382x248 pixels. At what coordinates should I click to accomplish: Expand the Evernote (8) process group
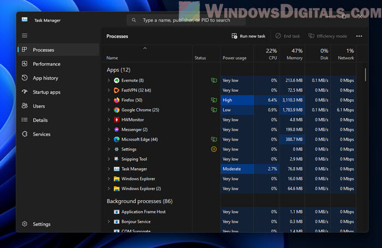click(109, 80)
